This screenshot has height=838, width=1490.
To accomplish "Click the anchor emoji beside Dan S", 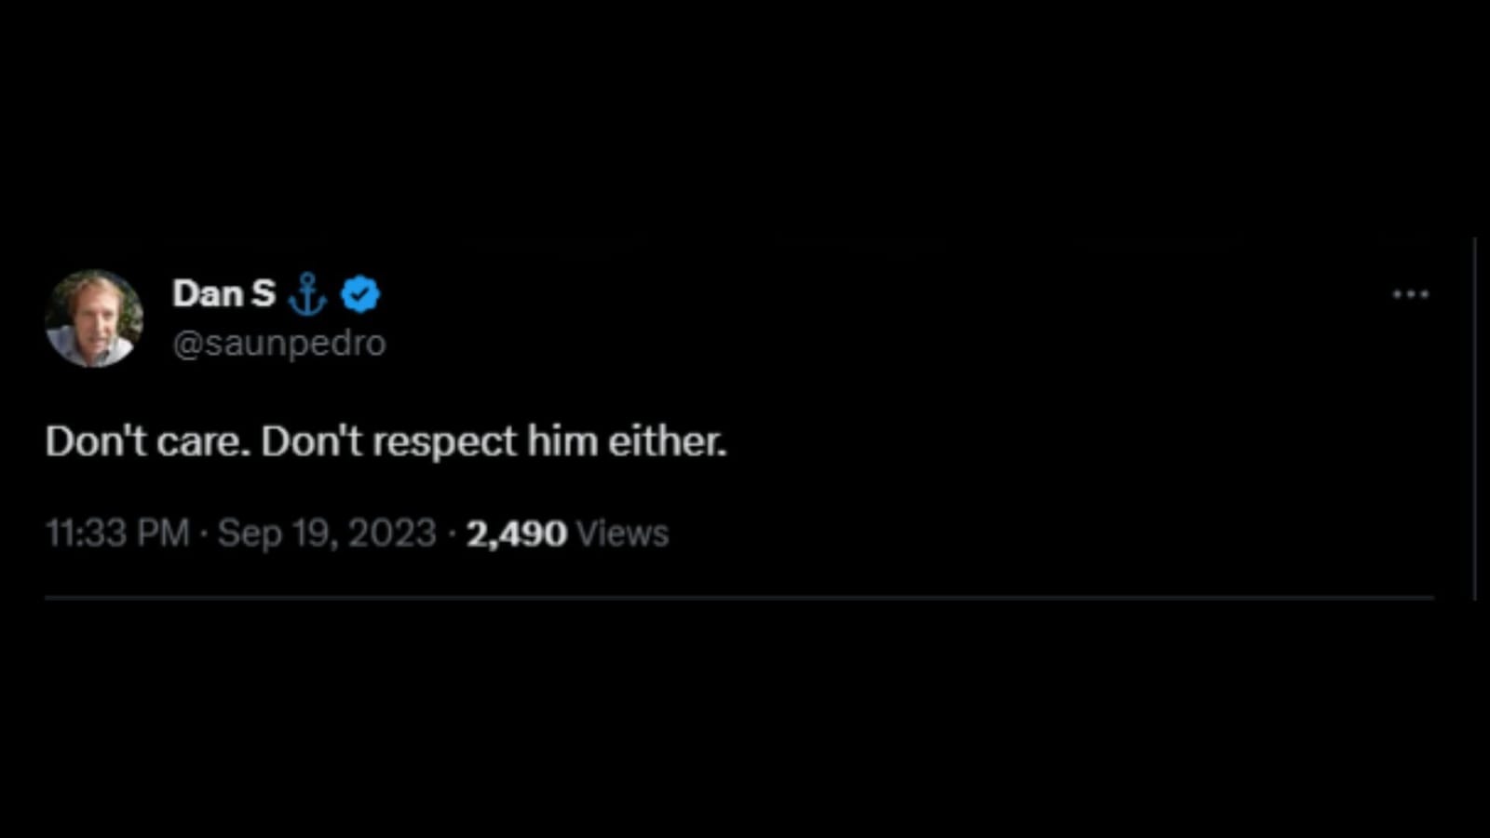I will pos(307,294).
